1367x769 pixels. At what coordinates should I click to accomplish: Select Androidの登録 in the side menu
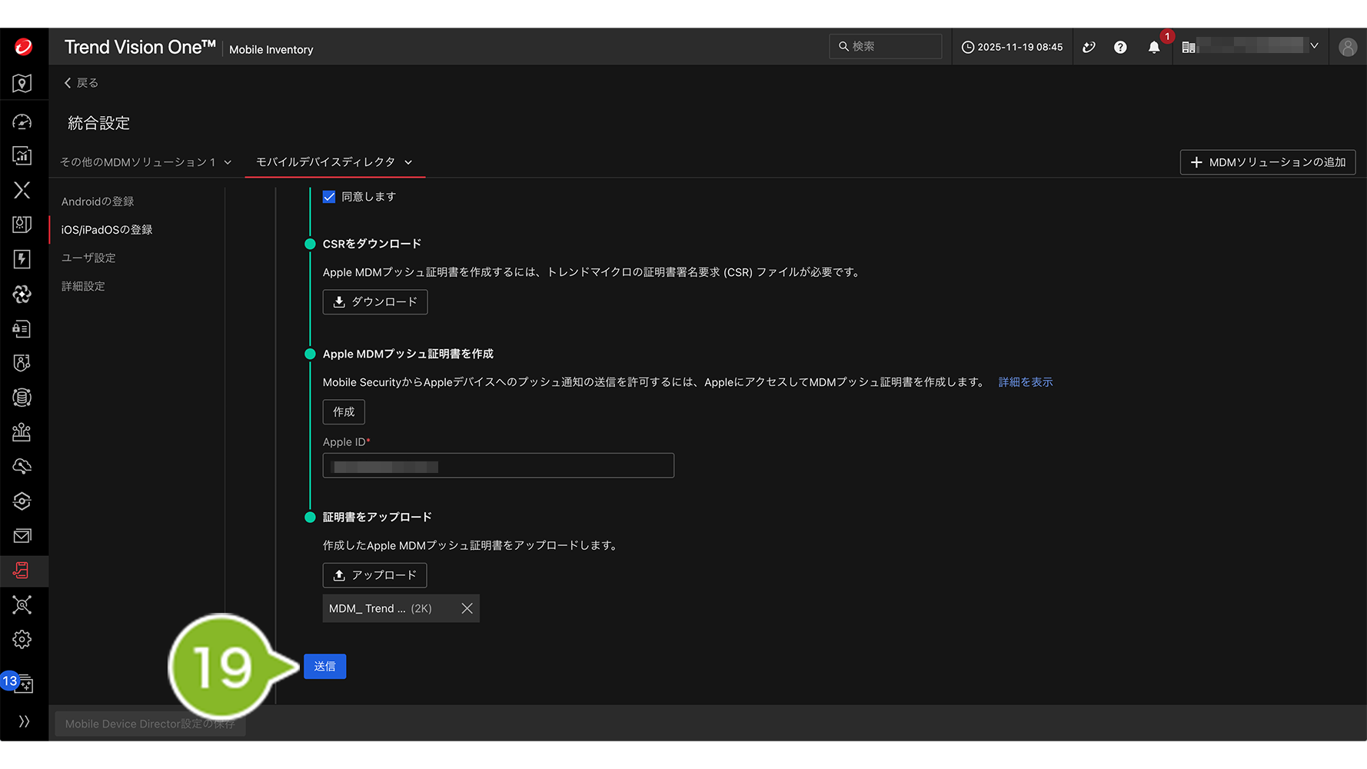point(98,201)
